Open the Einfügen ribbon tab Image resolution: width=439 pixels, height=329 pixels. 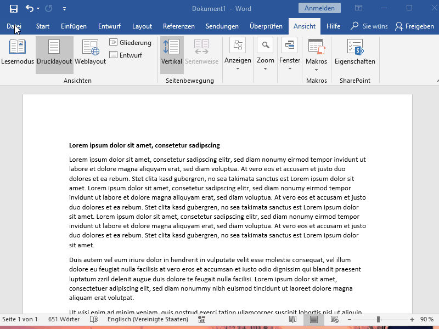click(x=74, y=26)
